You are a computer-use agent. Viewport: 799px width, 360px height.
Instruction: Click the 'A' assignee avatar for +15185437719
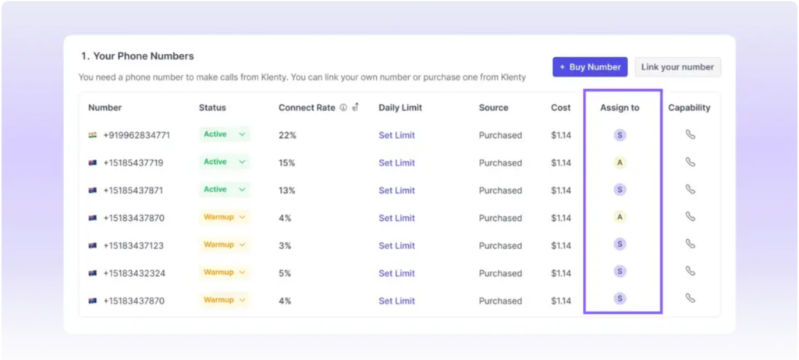[620, 162]
